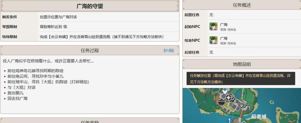Image resolution: width=301 pixels, height=123 pixels.
Task: Click the 任务过程 section header
Action: click(x=90, y=50)
